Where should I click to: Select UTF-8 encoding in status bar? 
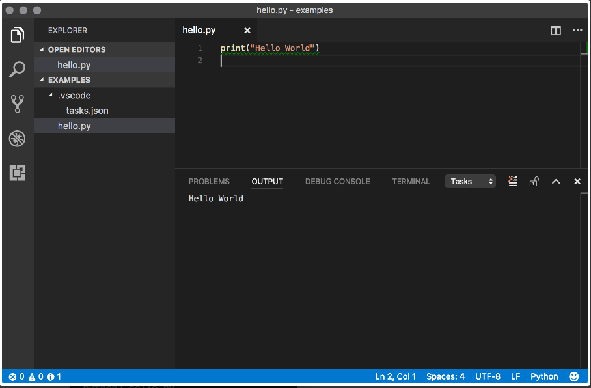click(488, 376)
